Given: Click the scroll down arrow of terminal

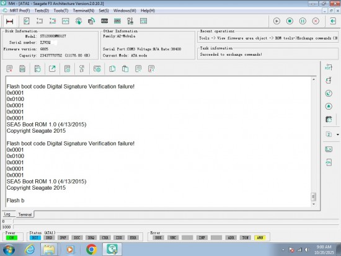Looking at the screenshot, I should (314, 204).
